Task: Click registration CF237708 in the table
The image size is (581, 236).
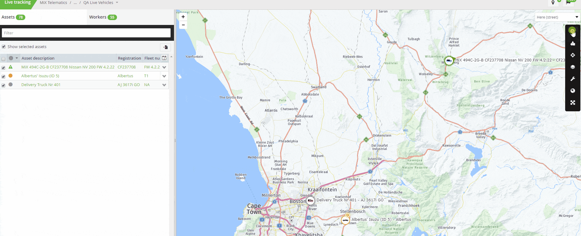Action: (x=127, y=67)
